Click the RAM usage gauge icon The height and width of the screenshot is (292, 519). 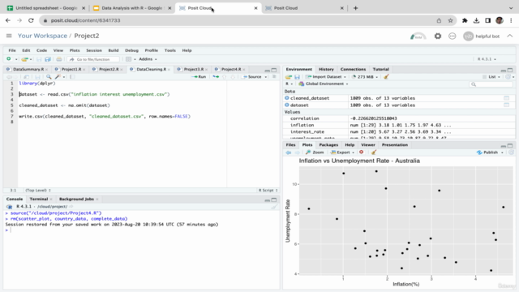418,36
